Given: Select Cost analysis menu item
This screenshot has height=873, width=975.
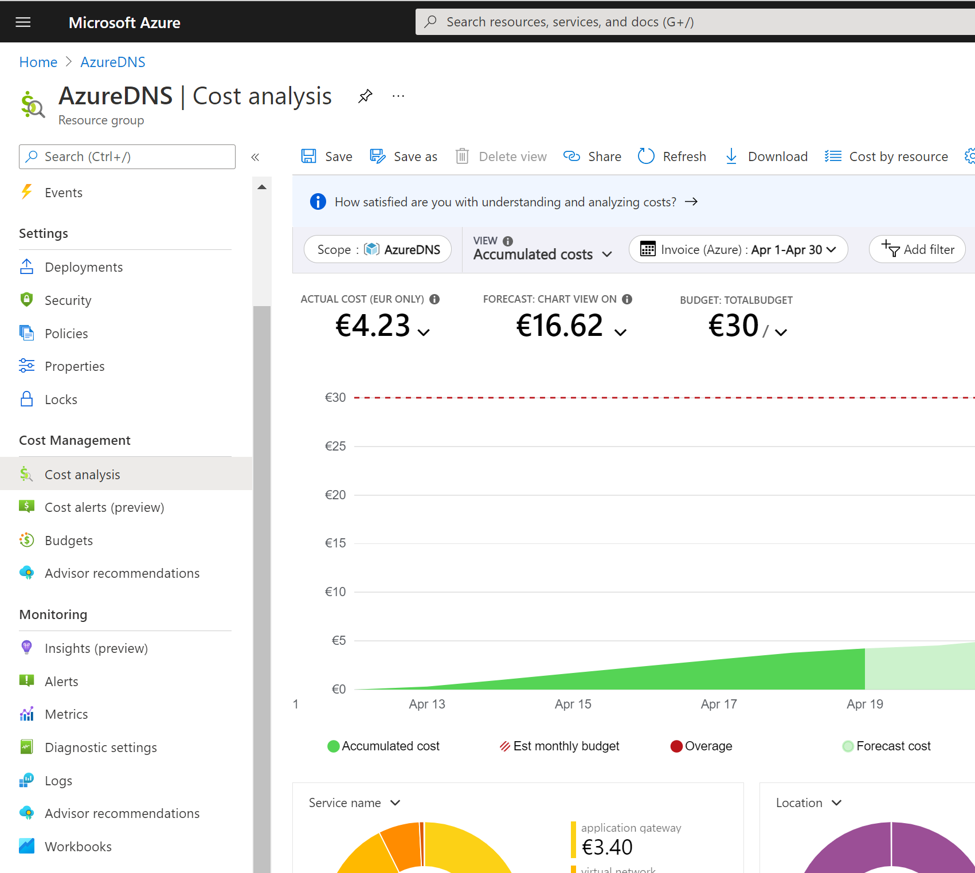Looking at the screenshot, I should (x=126, y=475).
